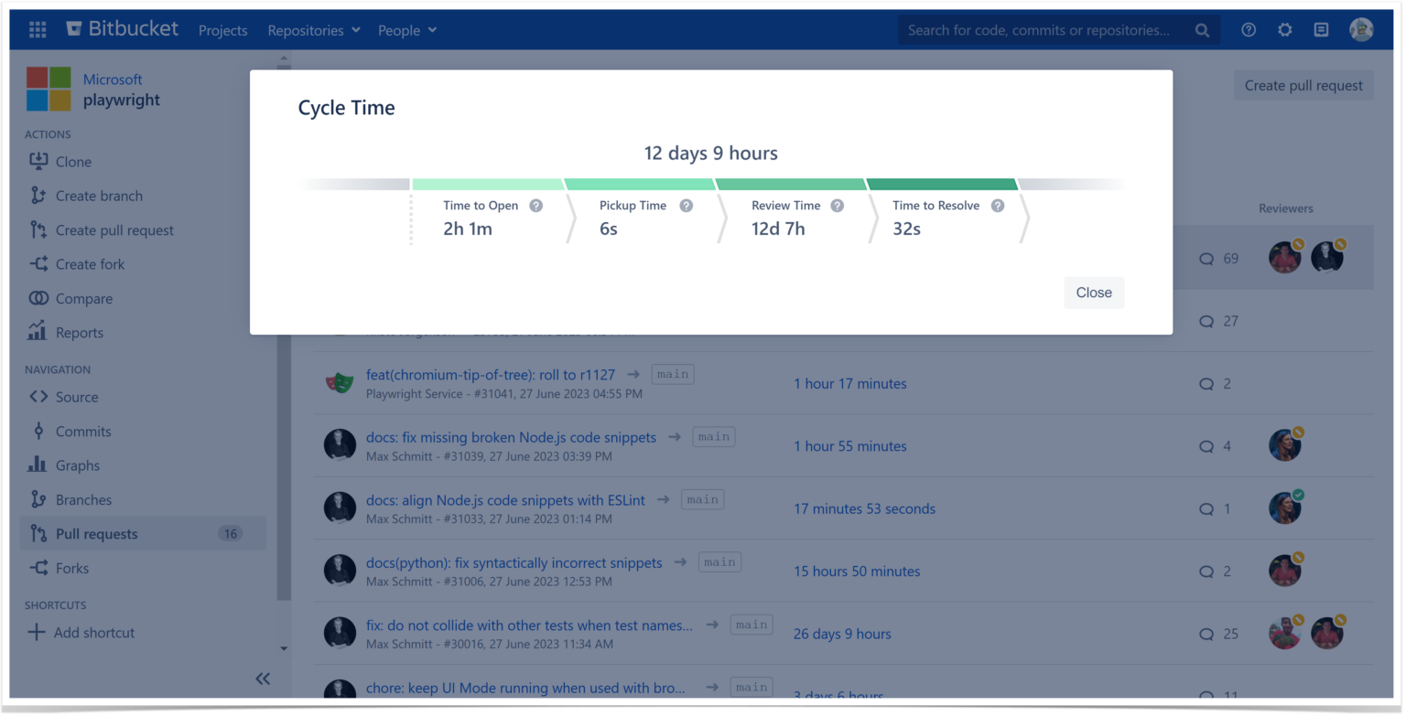1406x716 pixels.
Task: Open the help question mark icon in header
Action: point(1249,30)
